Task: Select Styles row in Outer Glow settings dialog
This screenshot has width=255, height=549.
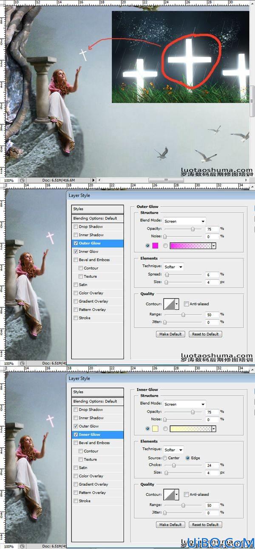Action: click(x=98, y=209)
